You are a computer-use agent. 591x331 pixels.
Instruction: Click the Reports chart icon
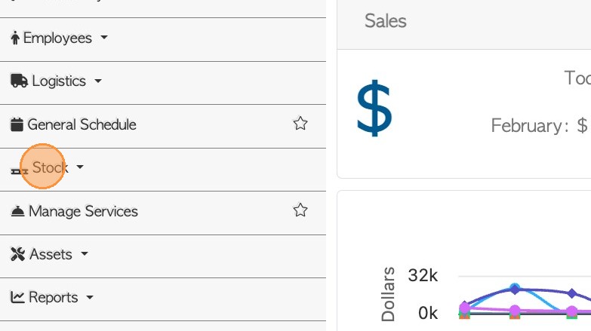pyautogui.click(x=17, y=298)
